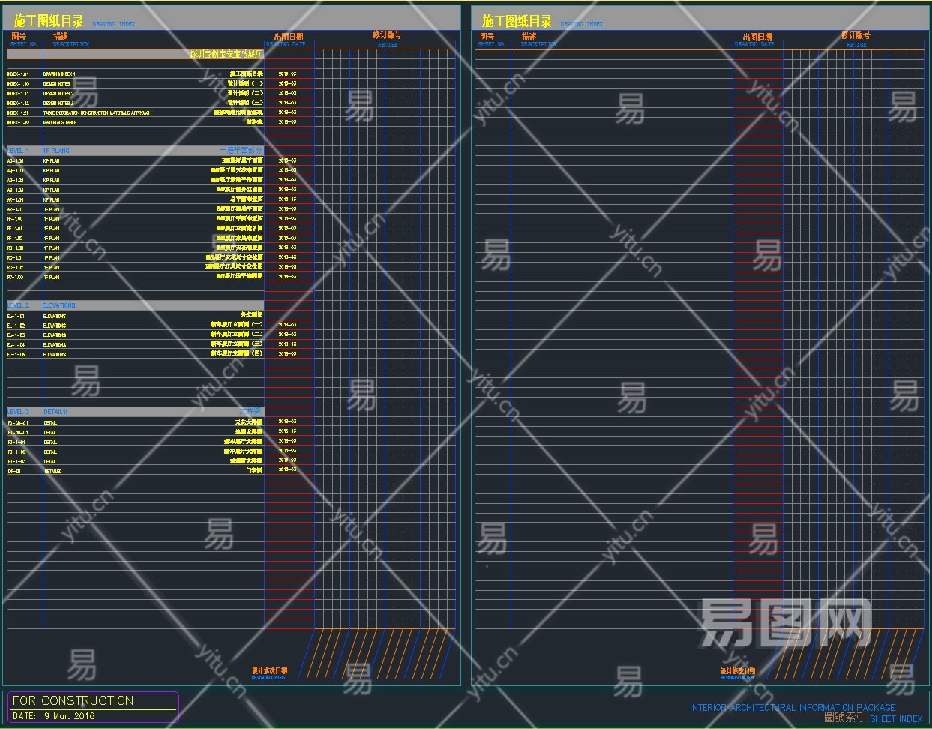
Task: Click the 'DETAILED' description text
Action: point(52,472)
